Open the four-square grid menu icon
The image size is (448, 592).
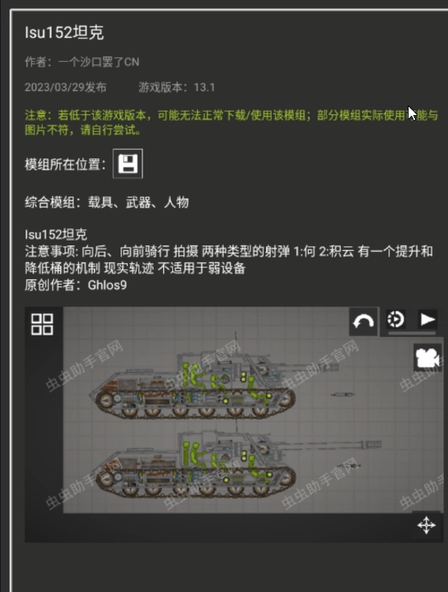click(42, 324)
